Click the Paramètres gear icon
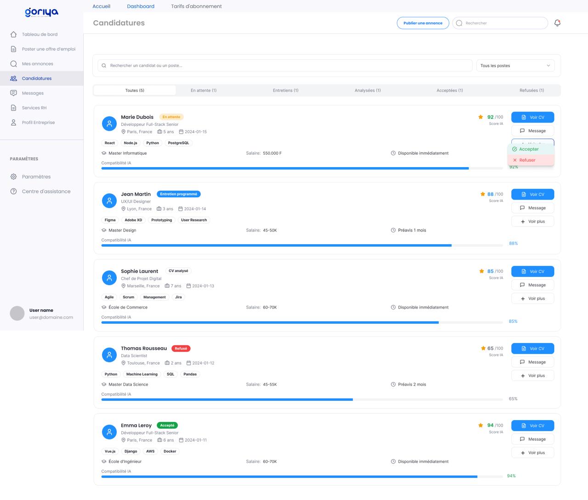Viewport: 588px width, 500px height. [x=13, y=177]
